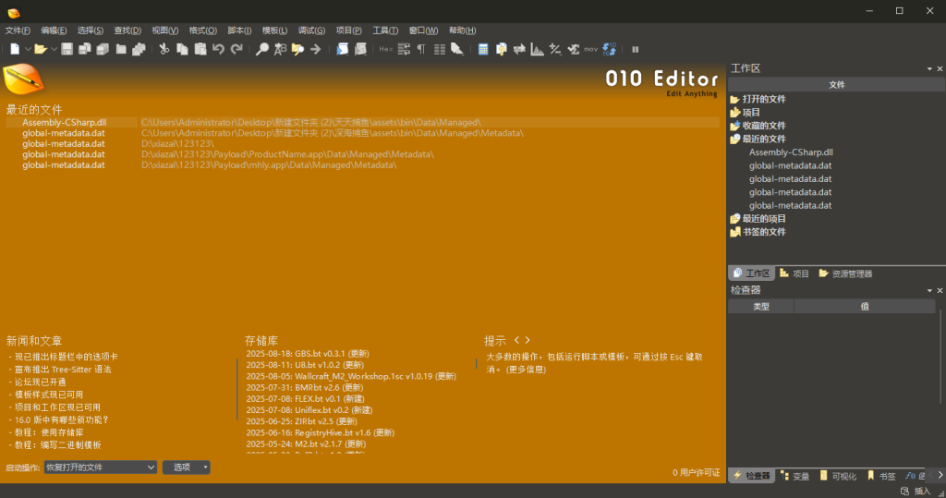This screenshot has height=498, width=946.
Task: Open repository entry GBS.bt v0.3.1
Action: (x=307, y=354)
